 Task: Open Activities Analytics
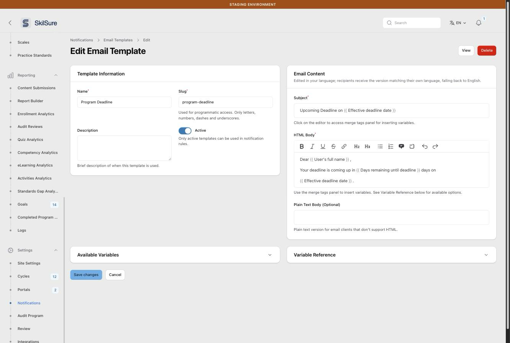(34, 178)
